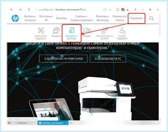Click the scrollbar down arrow
The height and width of the screenshot is (132, 168).
[x=160, y=119]
